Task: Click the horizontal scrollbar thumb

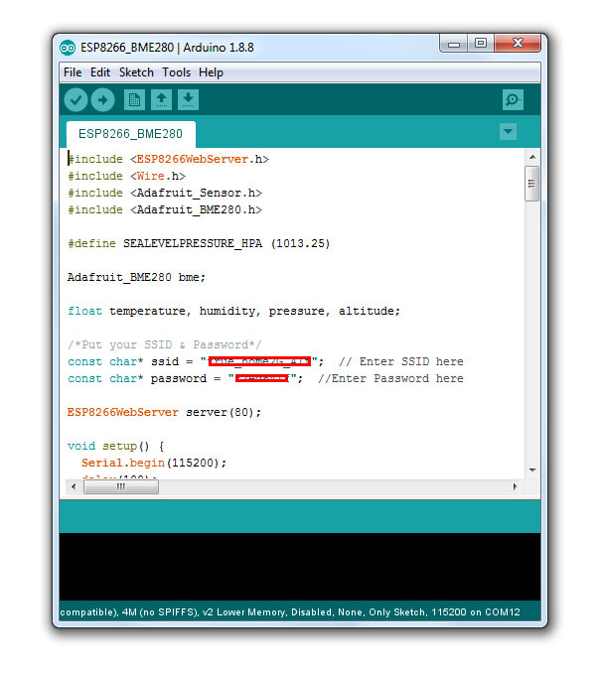Action: tap(121, 486)
